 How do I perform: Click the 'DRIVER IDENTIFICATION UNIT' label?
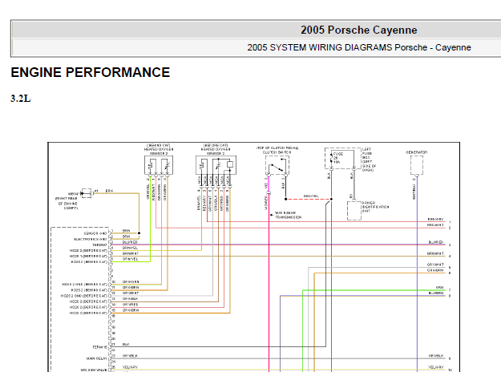pos(375,207)
